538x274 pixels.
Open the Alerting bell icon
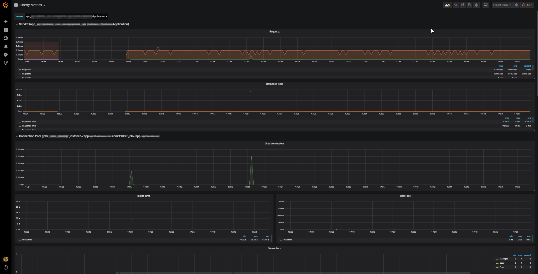(x=6, y=46)
